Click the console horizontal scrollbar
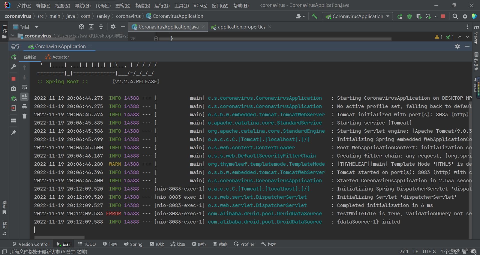 coord(59,237)
